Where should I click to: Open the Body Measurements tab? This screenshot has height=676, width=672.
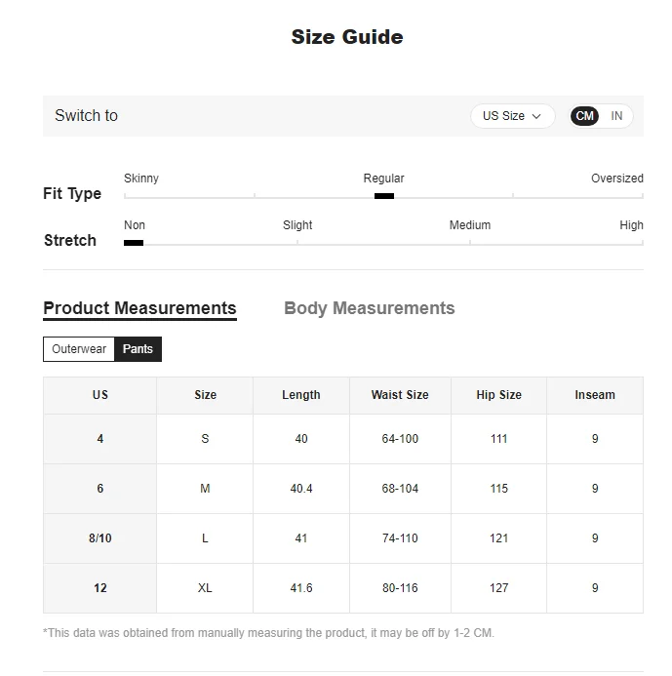(370, 308)
